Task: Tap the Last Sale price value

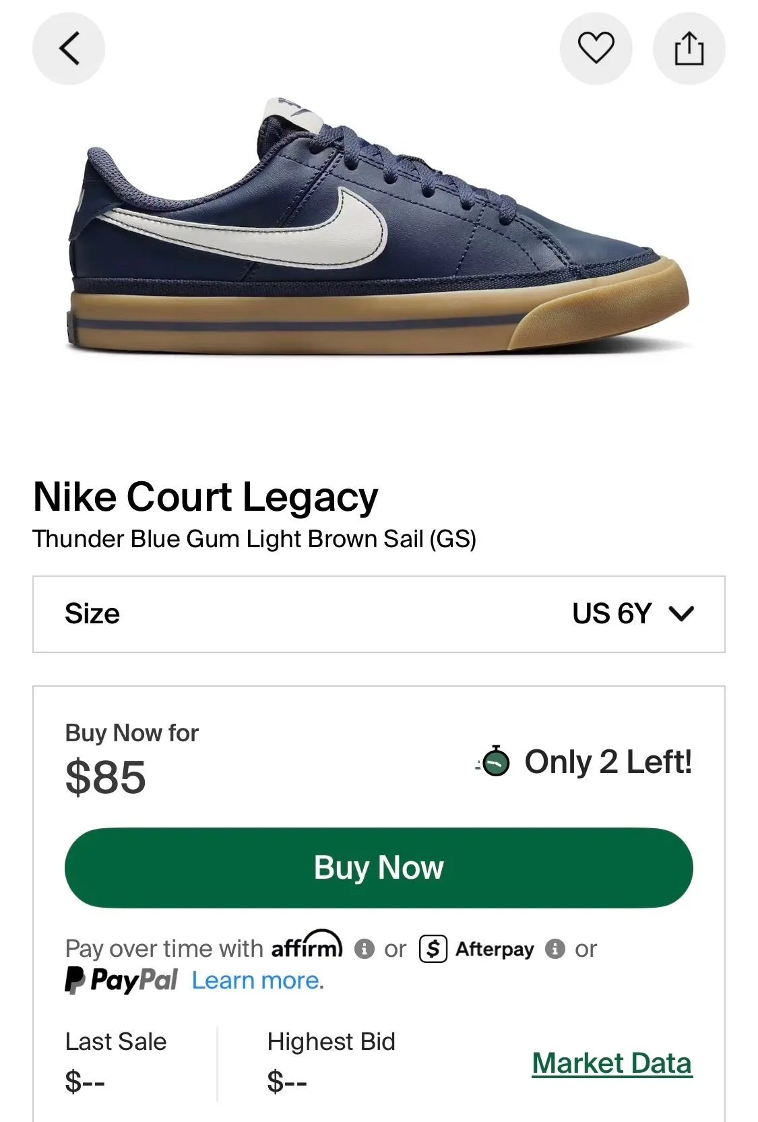Action: click(85, 1082)
